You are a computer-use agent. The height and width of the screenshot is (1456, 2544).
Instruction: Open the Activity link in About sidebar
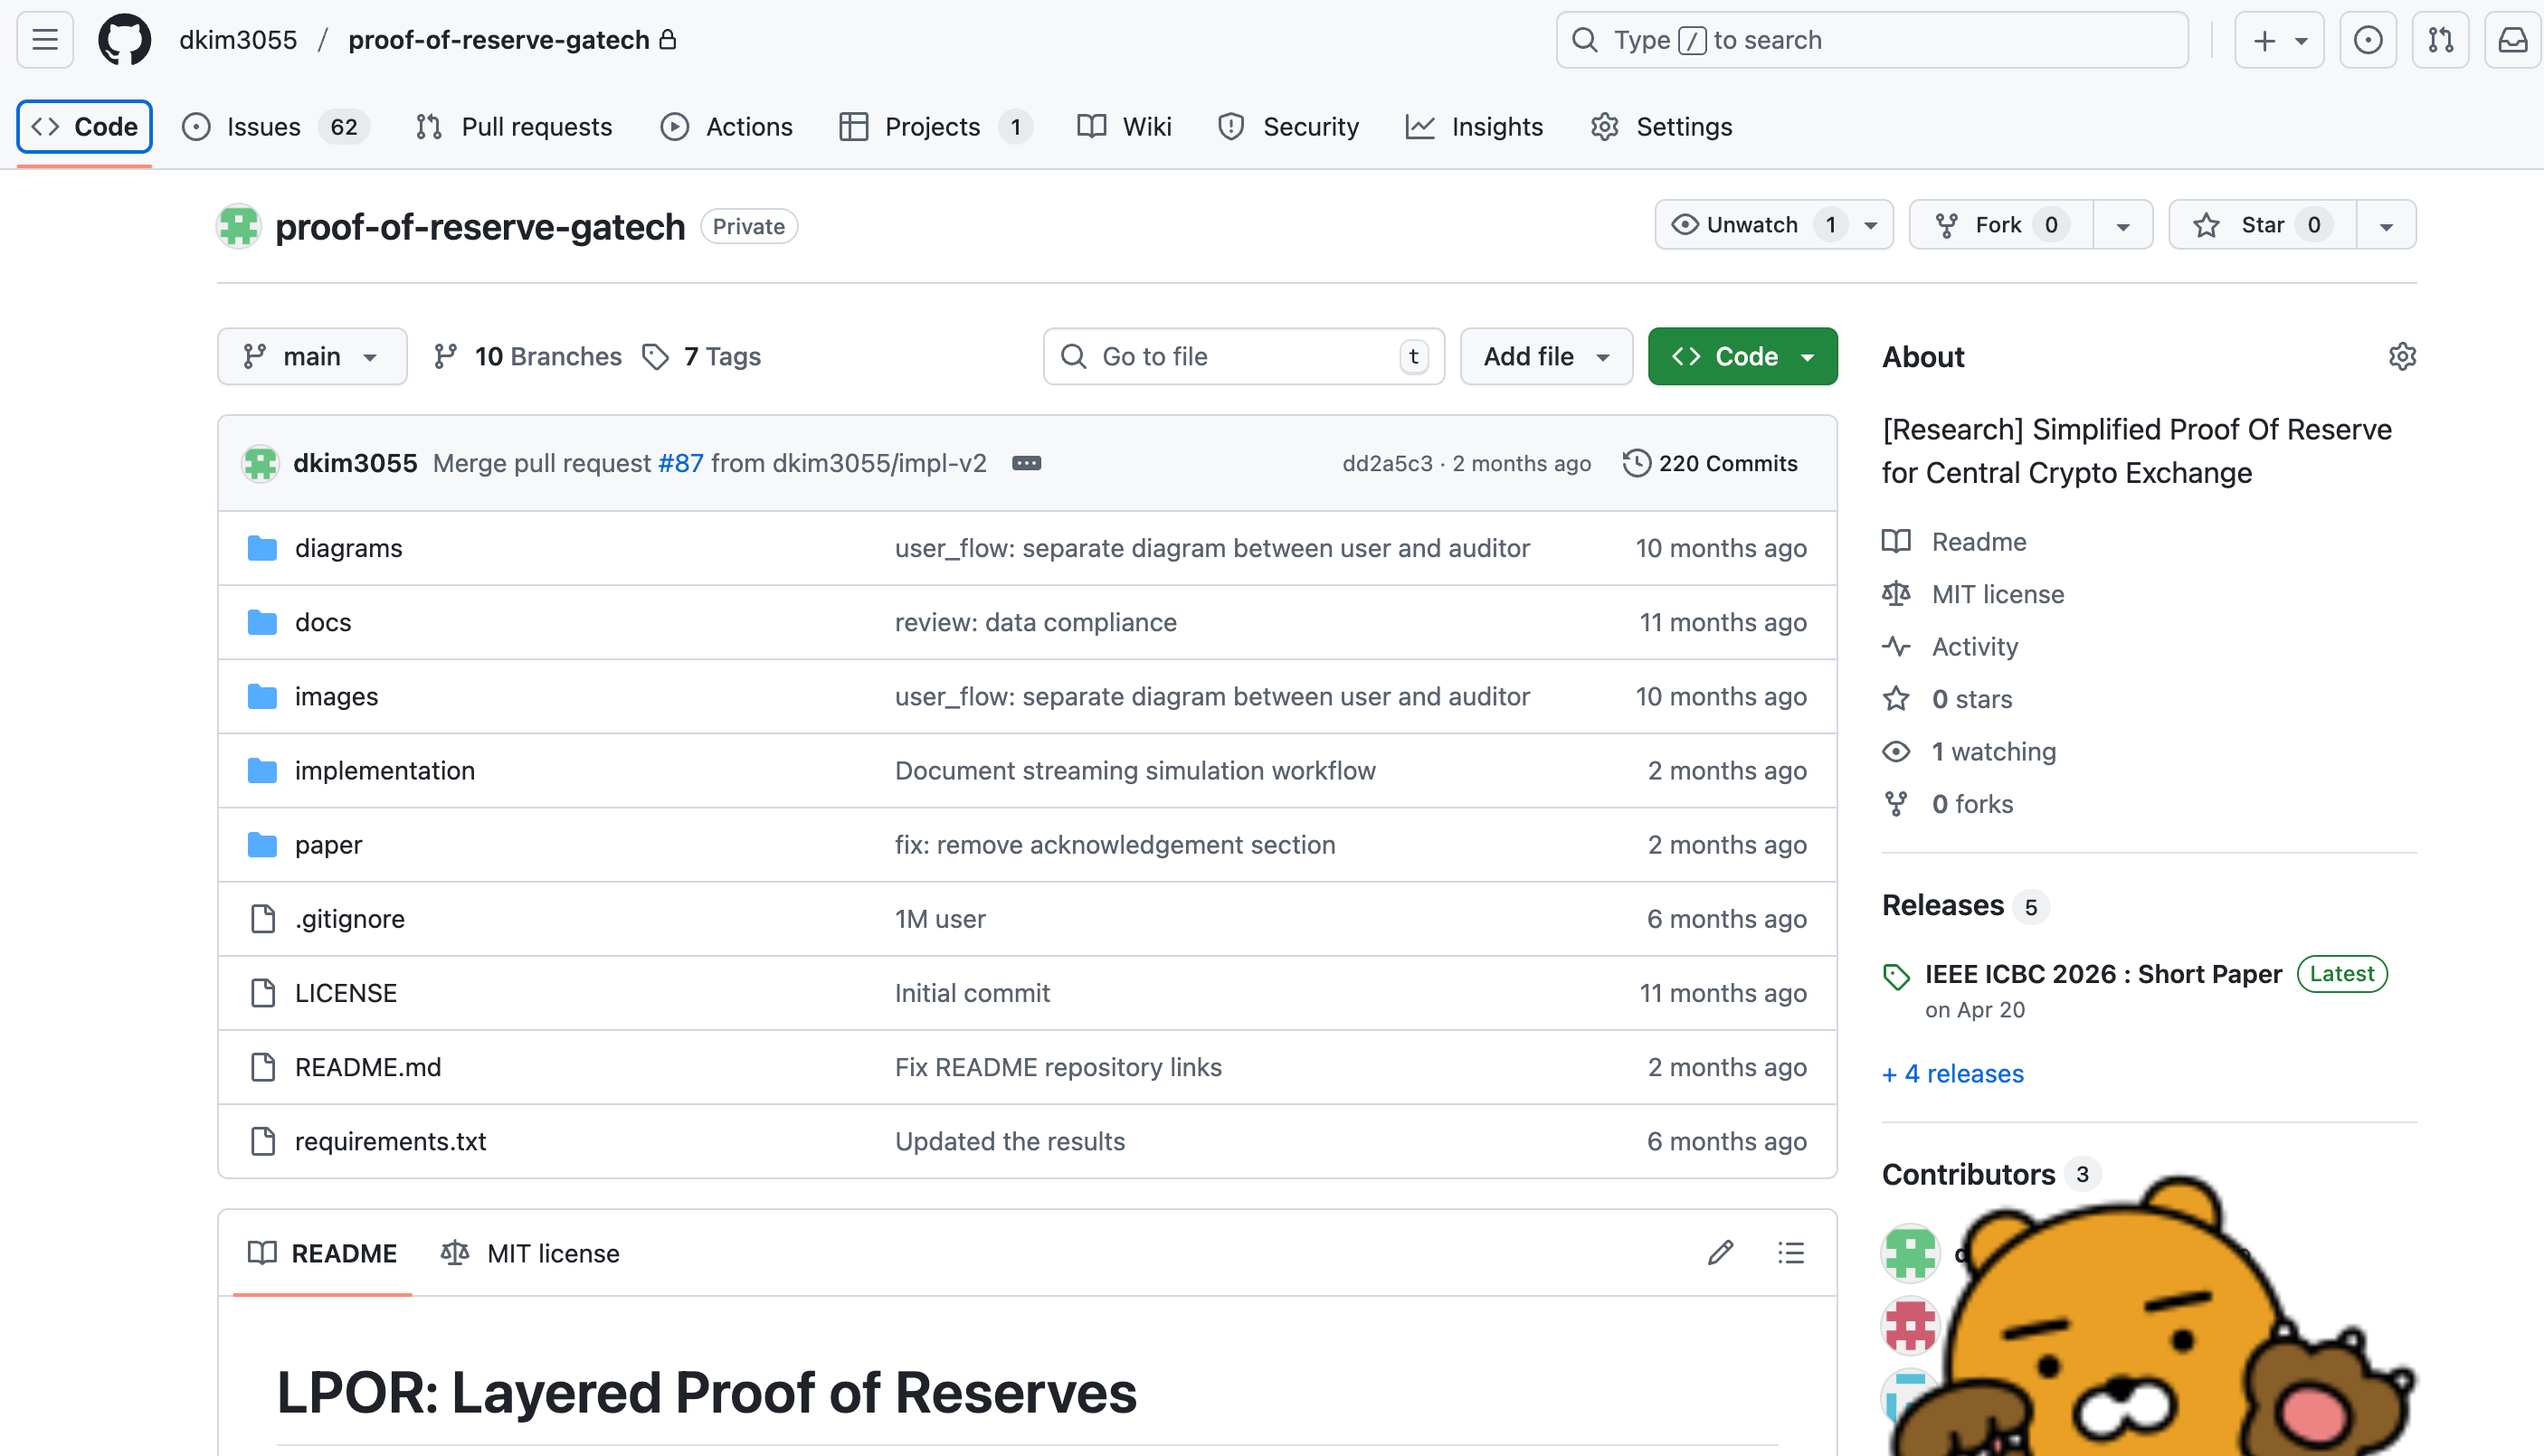click(1975, 647)
